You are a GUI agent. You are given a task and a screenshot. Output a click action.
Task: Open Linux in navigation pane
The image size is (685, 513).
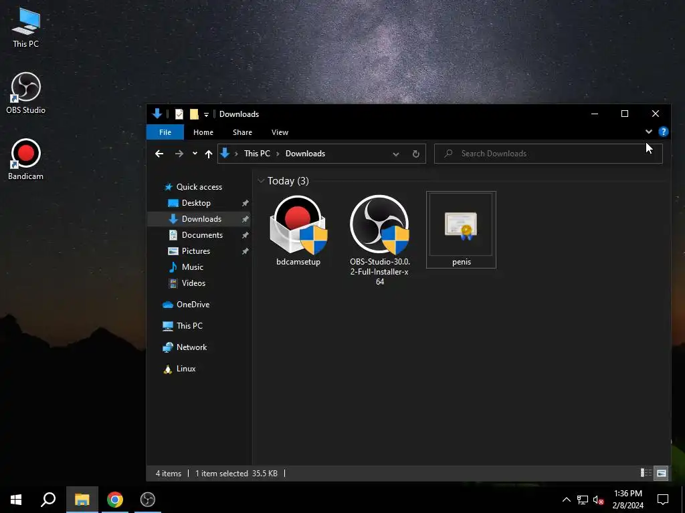(x=179, y=369)
